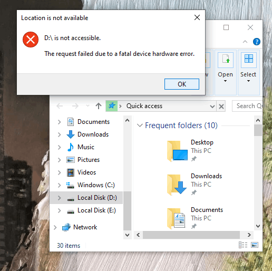The width and height of the screenshot is (272, 271).
Task: Select Local Disk (E:) in navigation pane
Action: pos(96,210)
